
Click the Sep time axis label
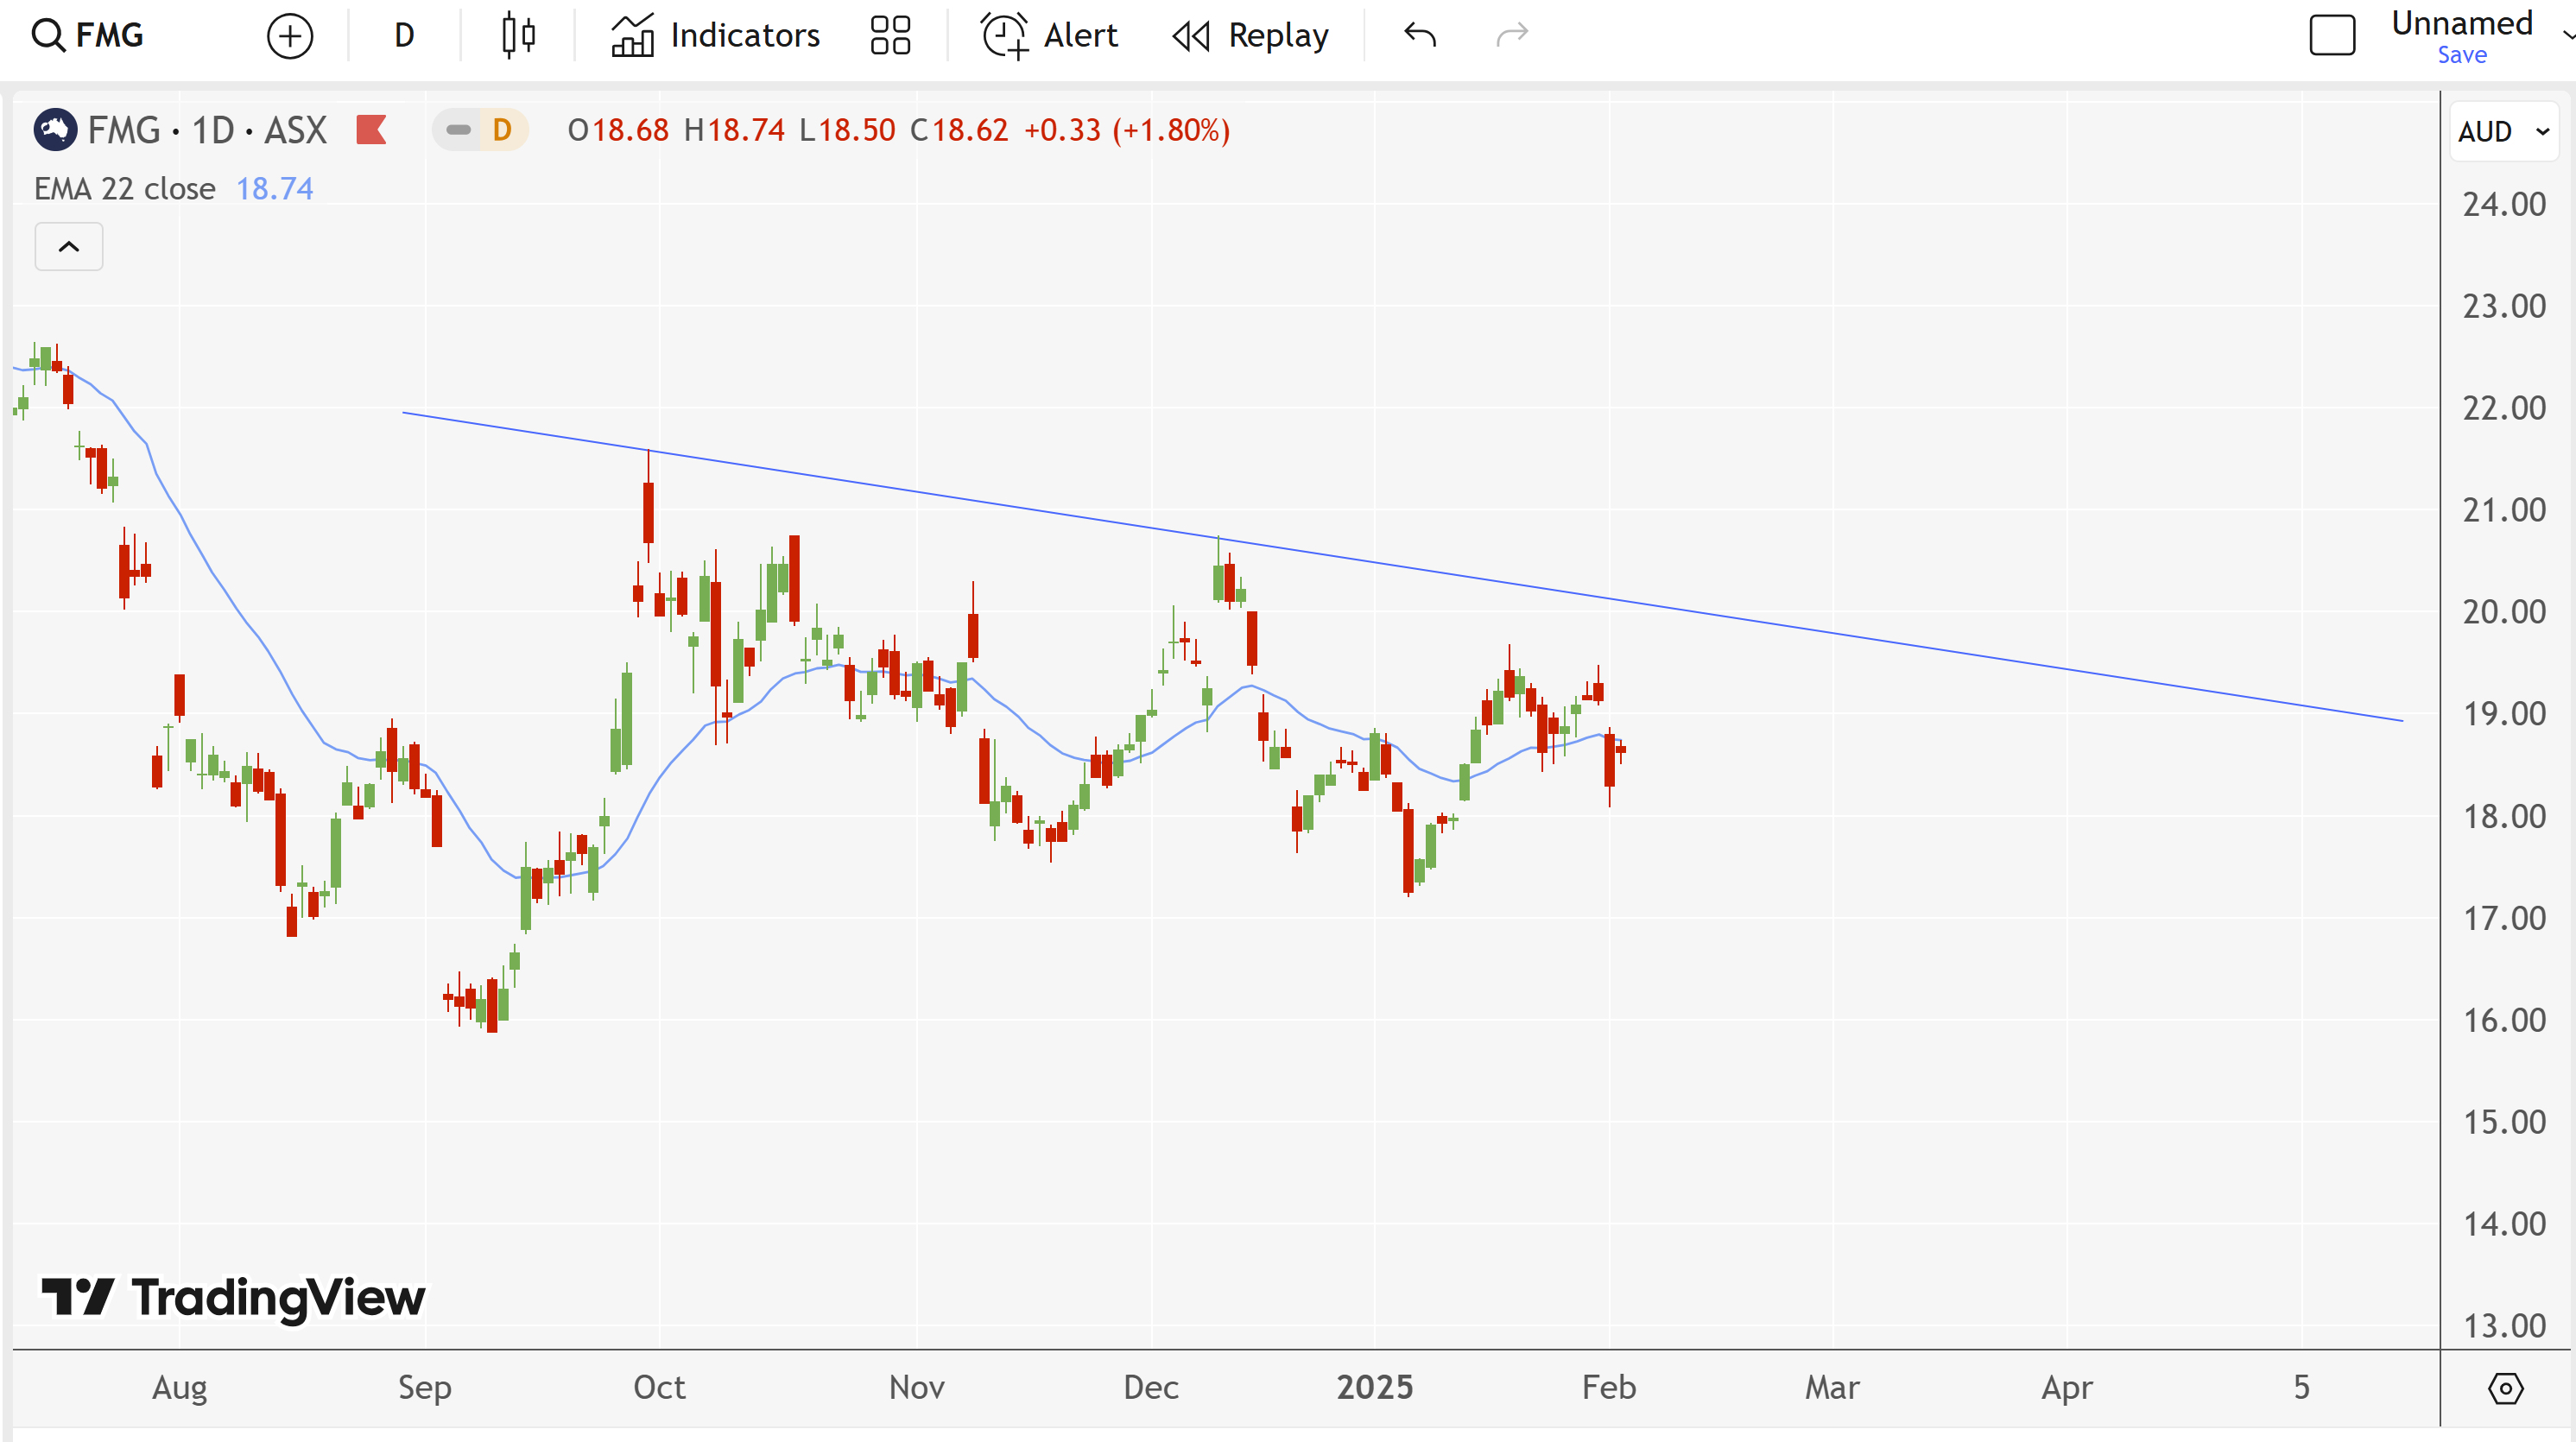pos(425,1388)
